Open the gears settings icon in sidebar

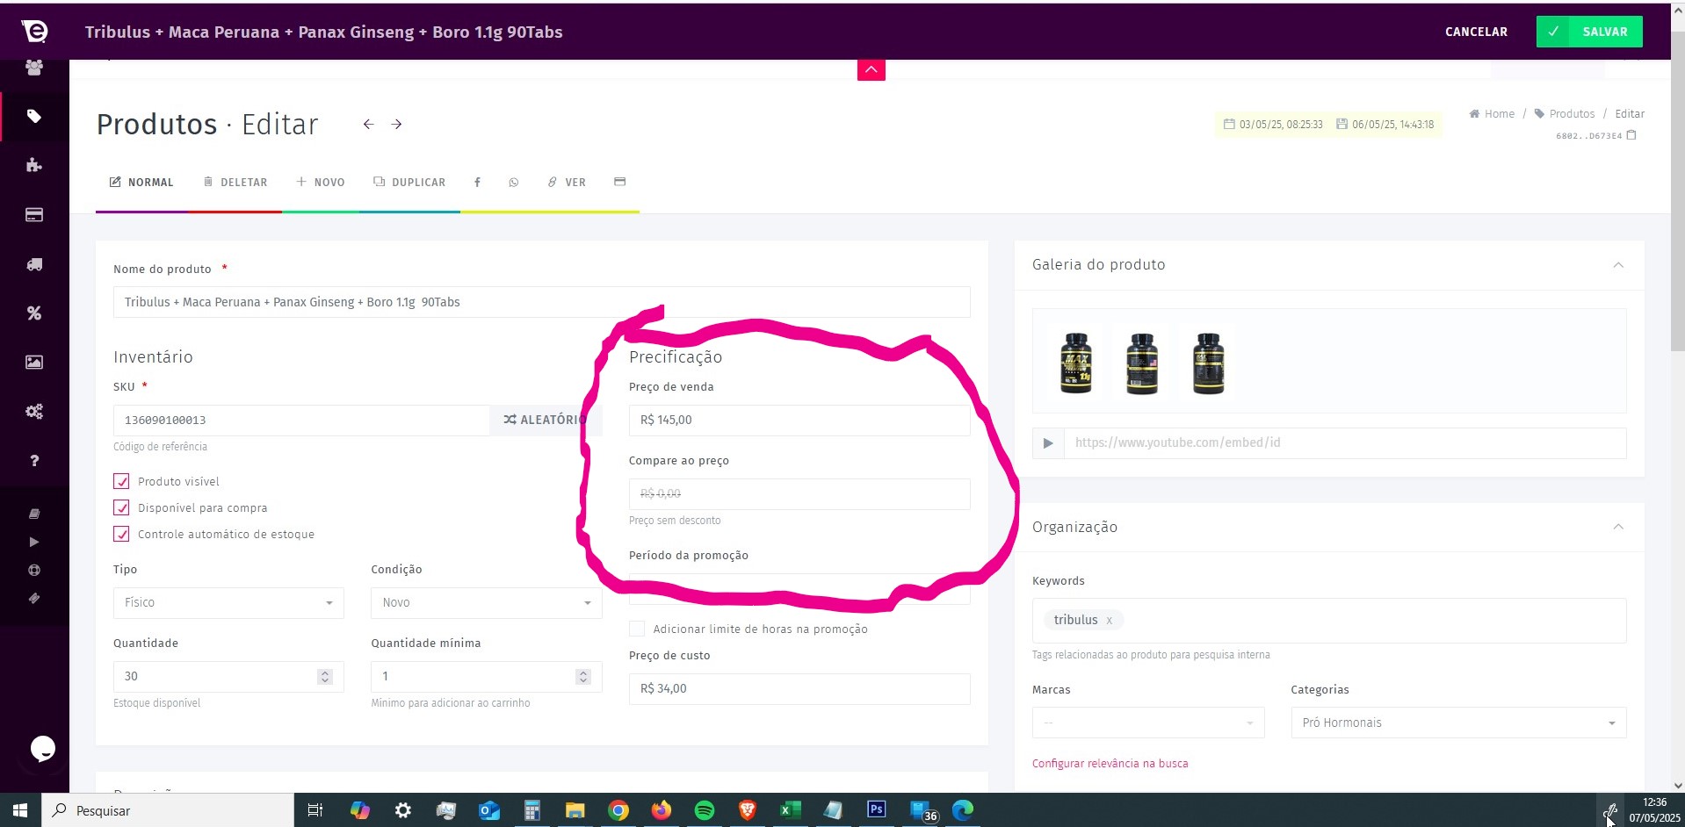click(34, 411)
